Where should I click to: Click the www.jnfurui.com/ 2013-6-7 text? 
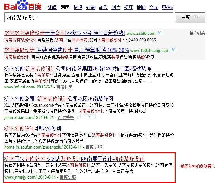point(28,87)
